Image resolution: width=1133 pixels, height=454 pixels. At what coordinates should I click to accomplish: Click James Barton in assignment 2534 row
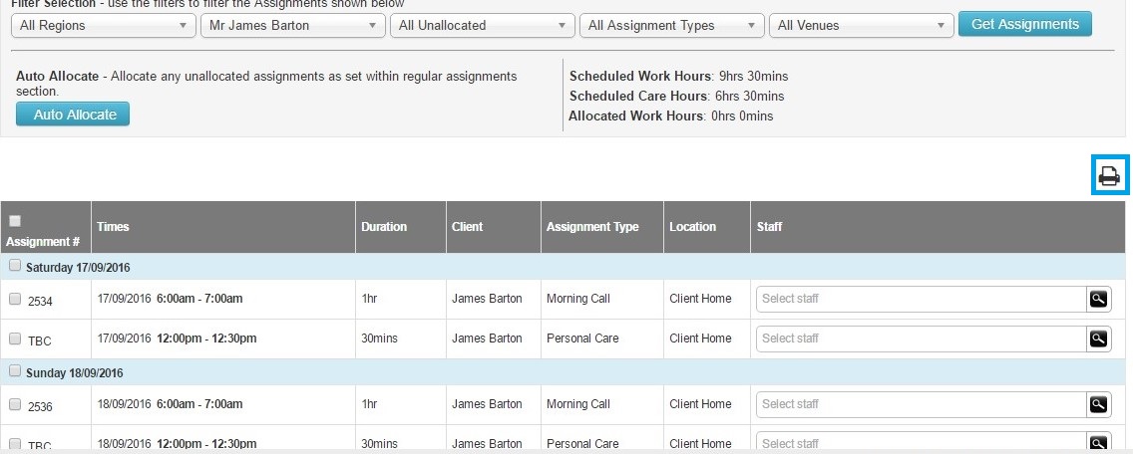[x=487, y=299]
